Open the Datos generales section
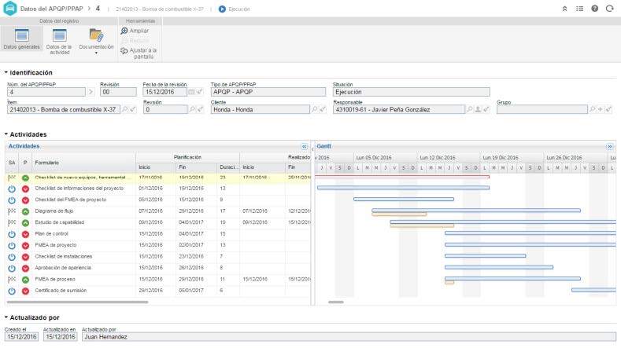This screenshot has width=621, height=348. tap(22, 39)
